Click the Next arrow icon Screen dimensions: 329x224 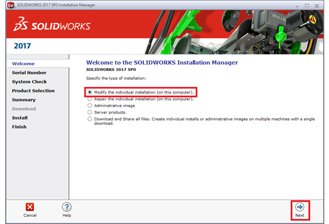point(299,207)
